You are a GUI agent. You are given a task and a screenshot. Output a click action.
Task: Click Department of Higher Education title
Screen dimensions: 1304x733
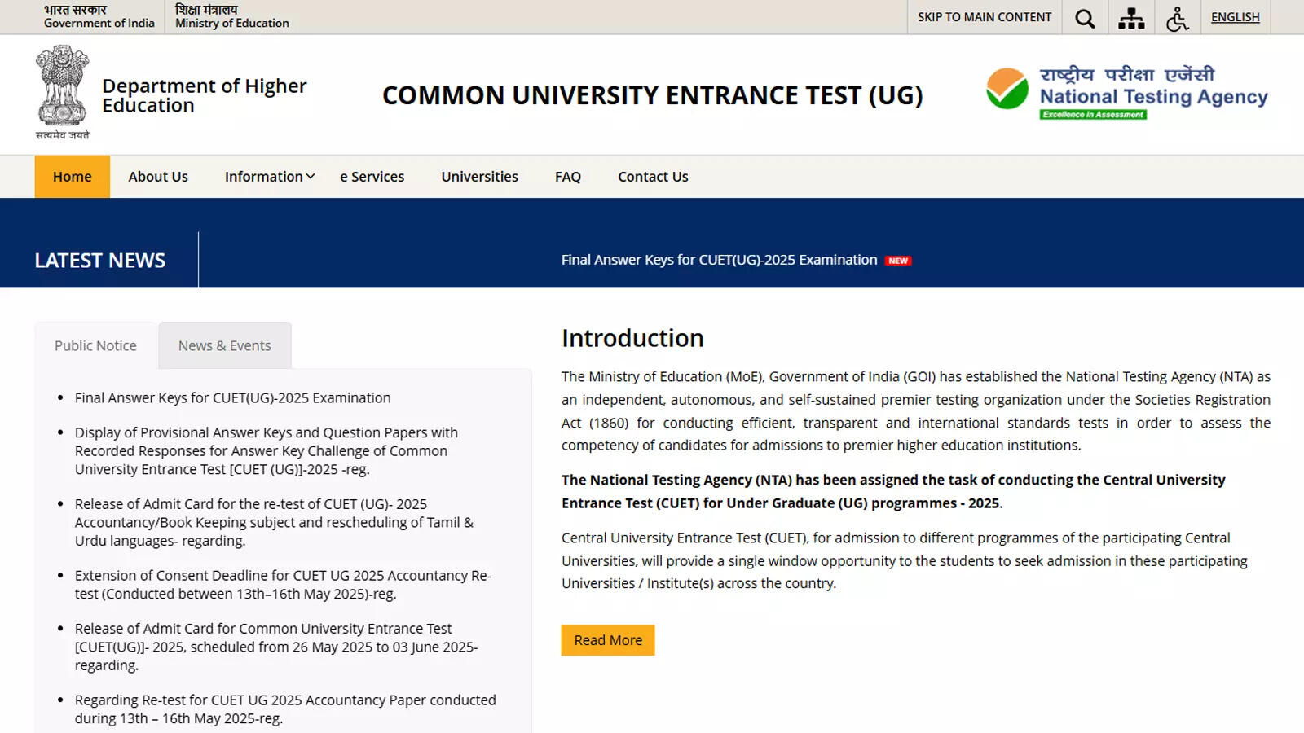205,95
